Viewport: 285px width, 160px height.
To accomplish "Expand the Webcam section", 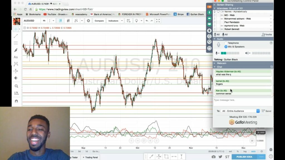I will (x=215, y=63).
